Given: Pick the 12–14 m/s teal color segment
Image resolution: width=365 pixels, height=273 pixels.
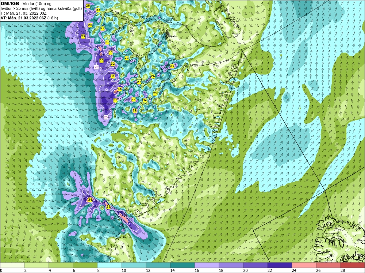Looking at the screenshot, I should point(158,265).
